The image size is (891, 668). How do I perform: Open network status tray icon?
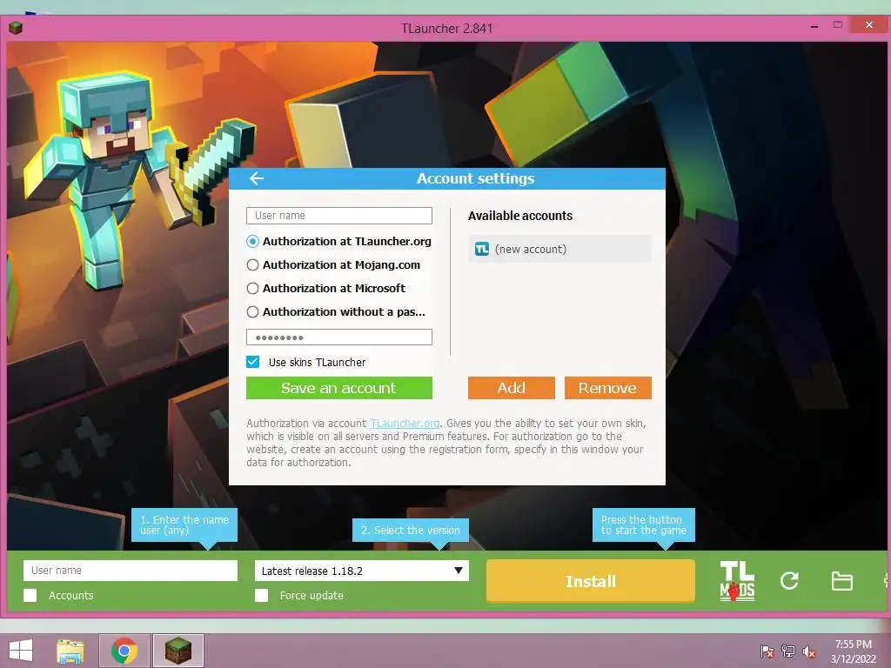point(788,651)
